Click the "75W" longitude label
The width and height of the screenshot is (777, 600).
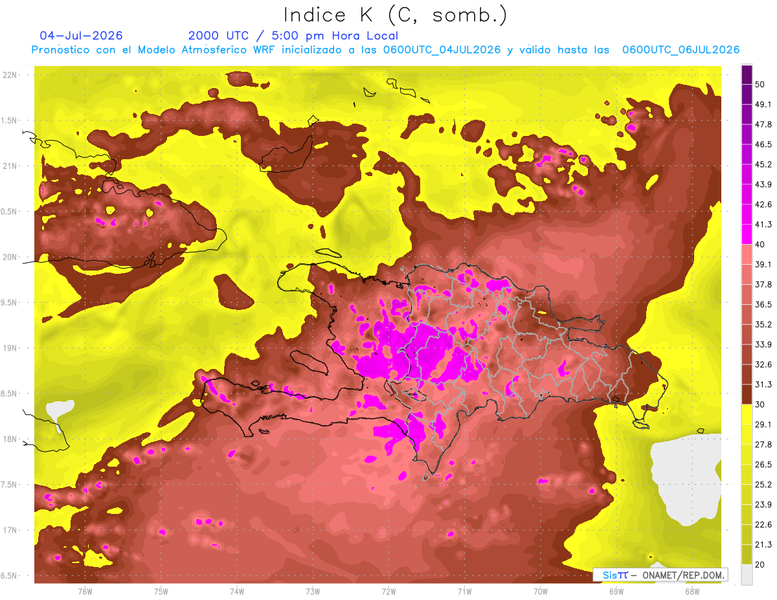(x=161, y=592)
